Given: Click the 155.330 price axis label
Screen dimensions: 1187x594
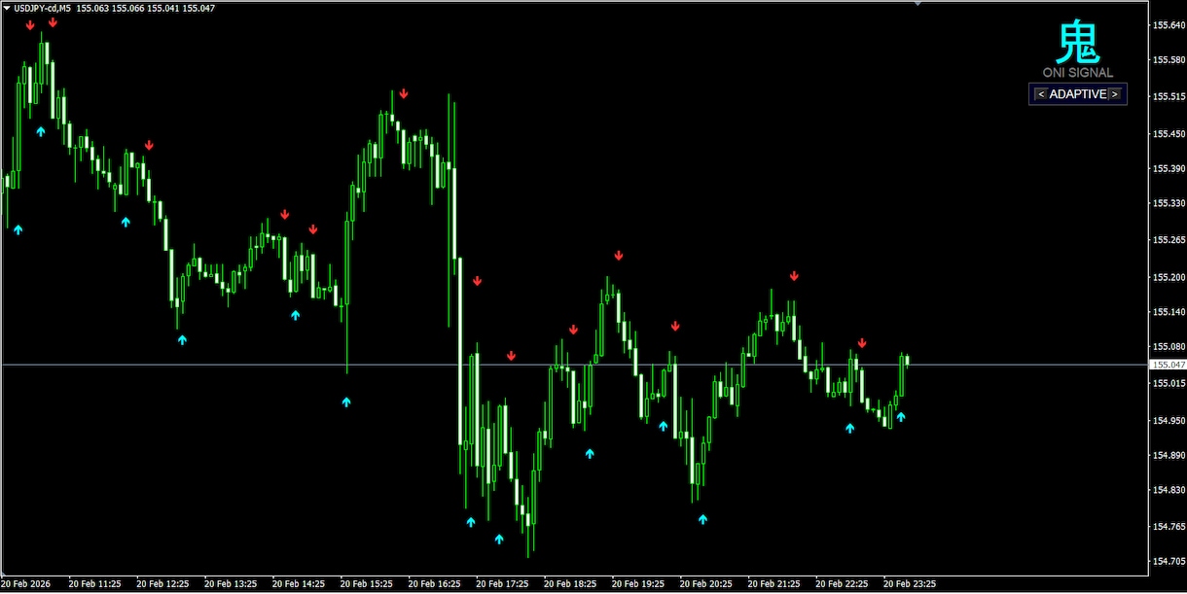Looking at the screenshot, I should click(x=1168, y=204).
